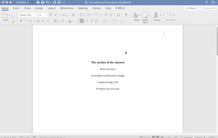
Task: Apply the red font color swatch
Action: tap(70, 21)
